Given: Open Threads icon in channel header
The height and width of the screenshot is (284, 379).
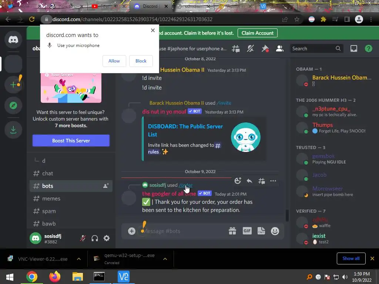Looking at the screenshot, I should click(x=236, y=48).
